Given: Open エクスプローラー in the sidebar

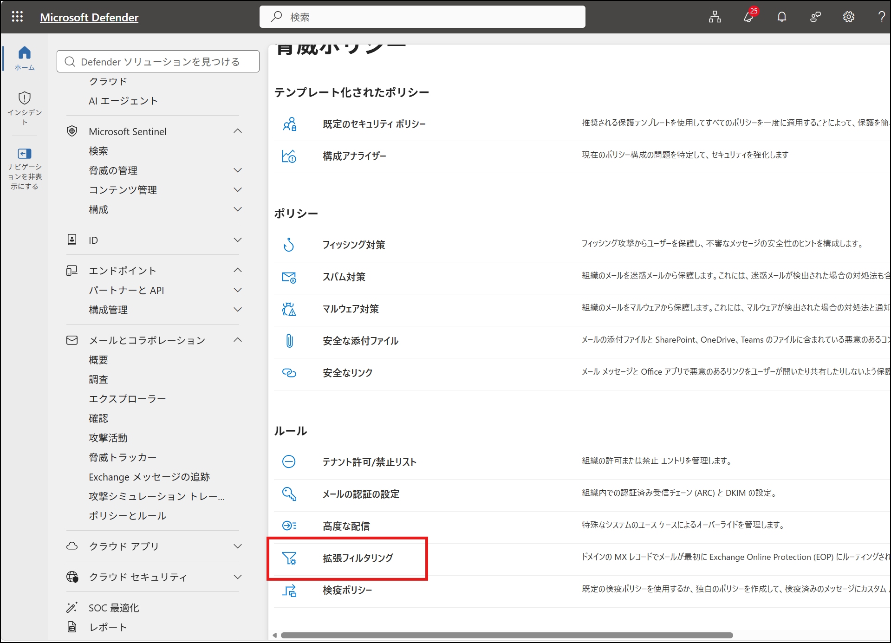Looking at the screenshot, I should pos(127,399).
